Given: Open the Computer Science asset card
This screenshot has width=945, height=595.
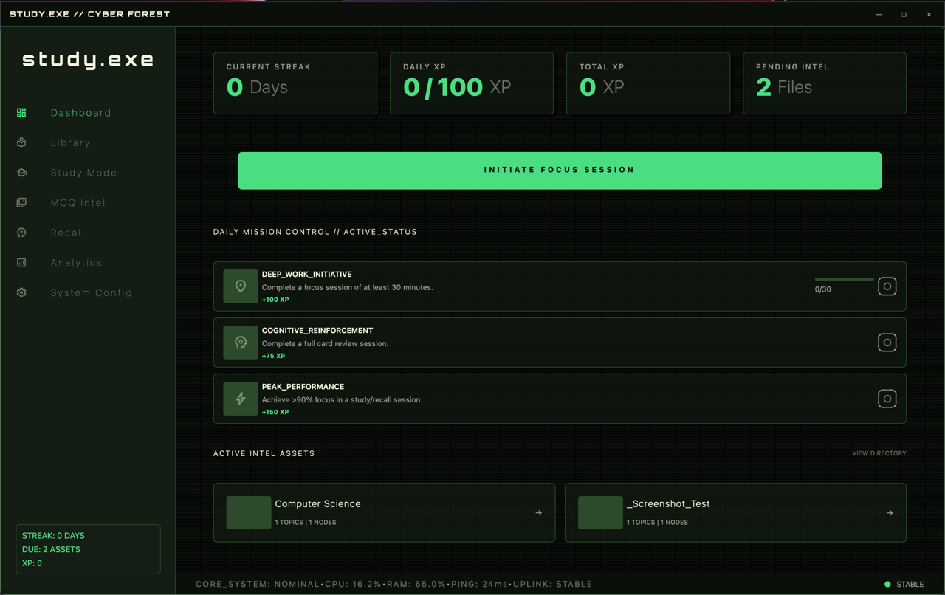Looking at the screenshot, I should coord(384,513).
